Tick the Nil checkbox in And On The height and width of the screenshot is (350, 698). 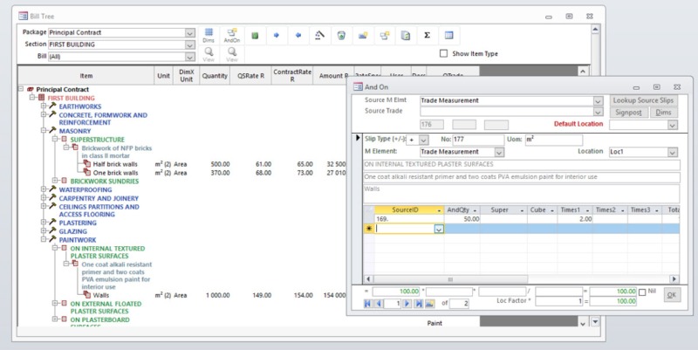click(642, 292)
